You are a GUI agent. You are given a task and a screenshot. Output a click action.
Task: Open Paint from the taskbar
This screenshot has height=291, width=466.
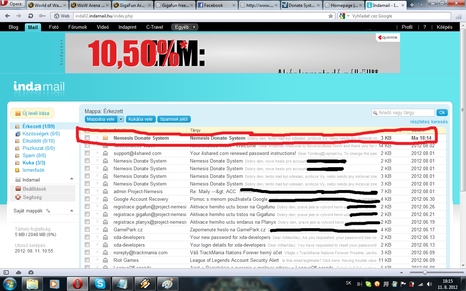click(168, 283)
